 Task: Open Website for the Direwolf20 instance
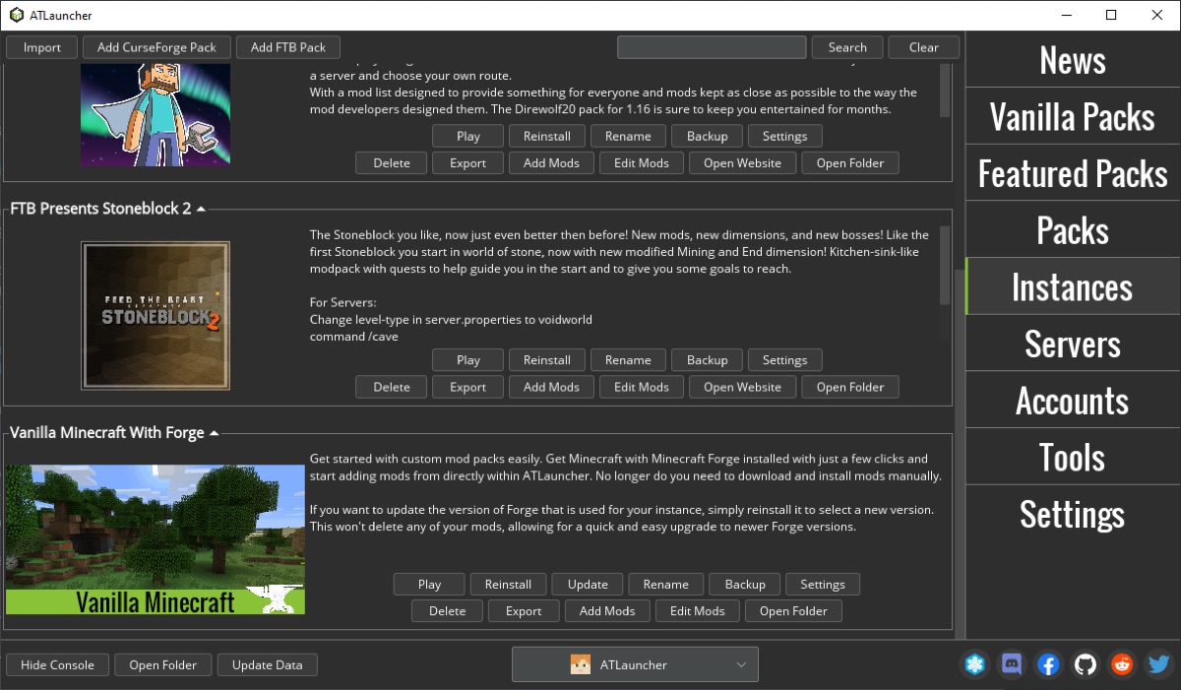pos(742,163)
